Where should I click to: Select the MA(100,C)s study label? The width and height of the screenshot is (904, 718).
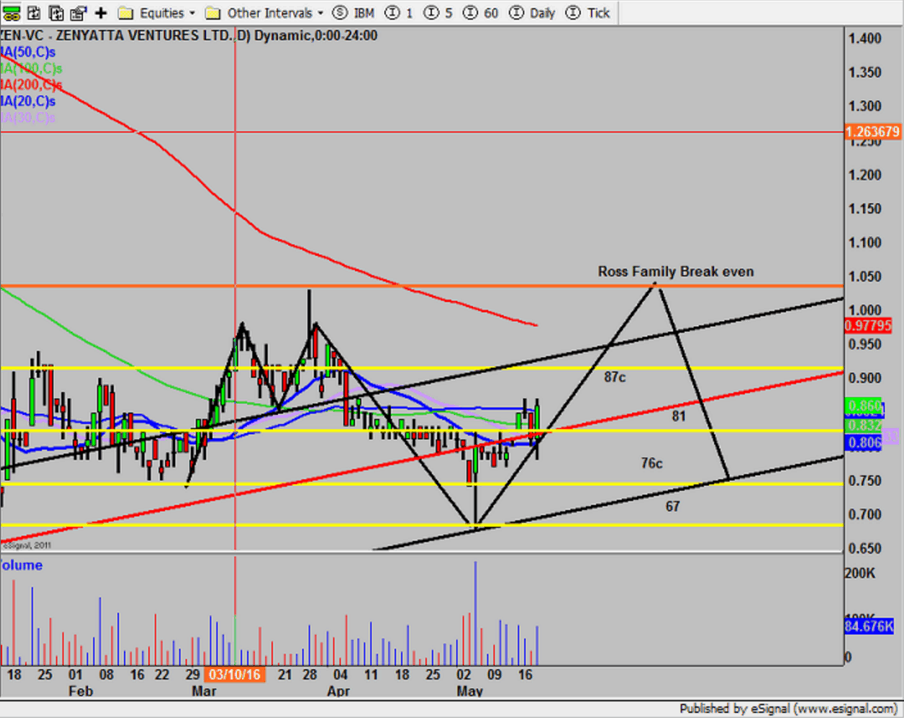coord(31,68)
